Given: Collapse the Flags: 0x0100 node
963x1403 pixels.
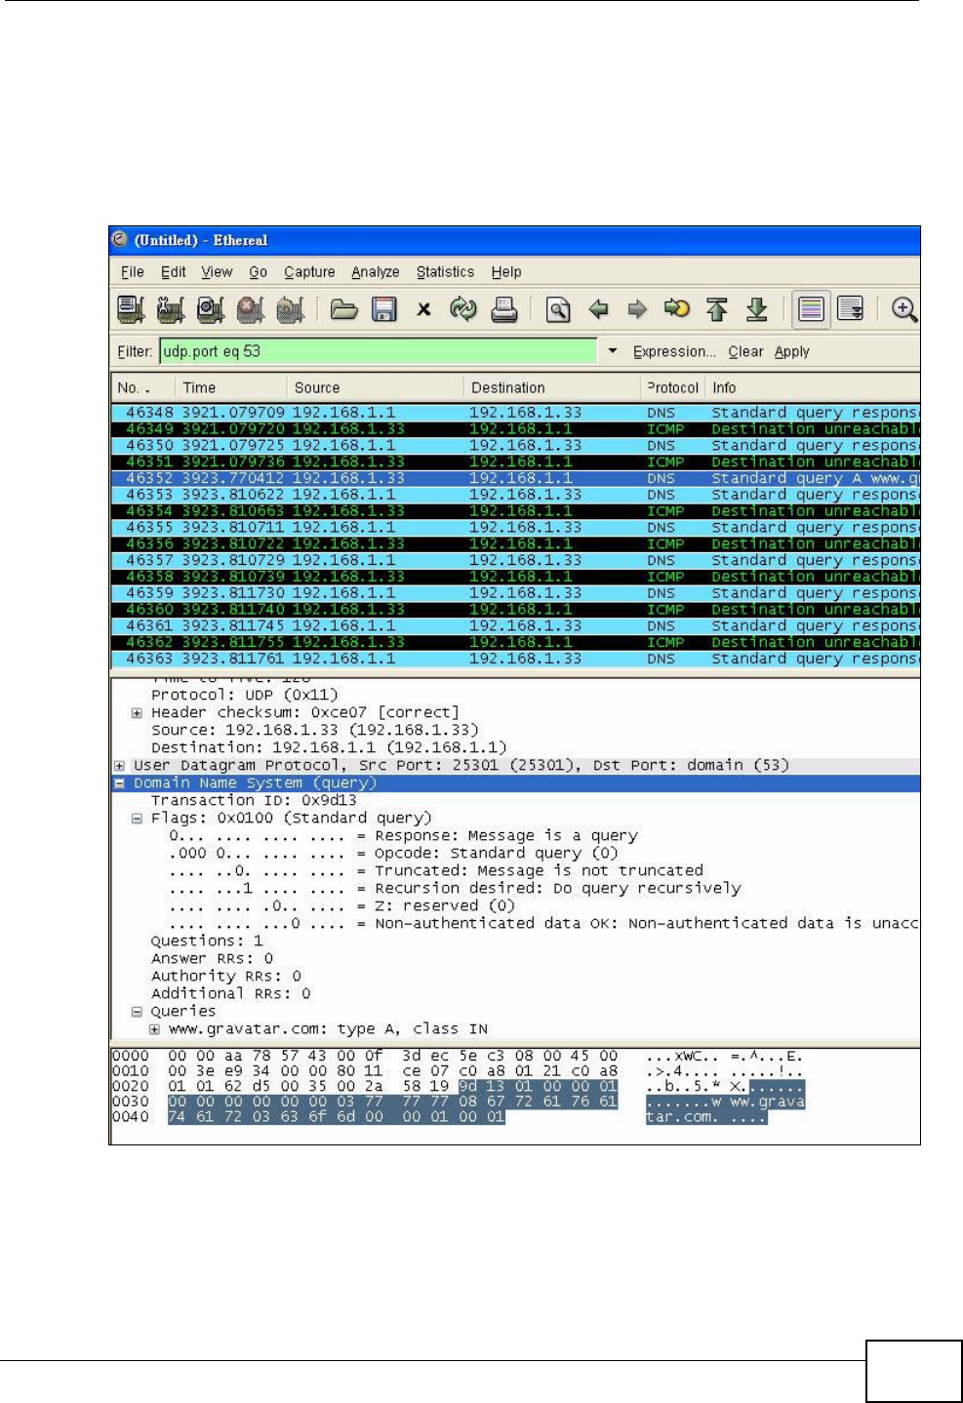Looking at the screenshot, I should tap(137, 819).
